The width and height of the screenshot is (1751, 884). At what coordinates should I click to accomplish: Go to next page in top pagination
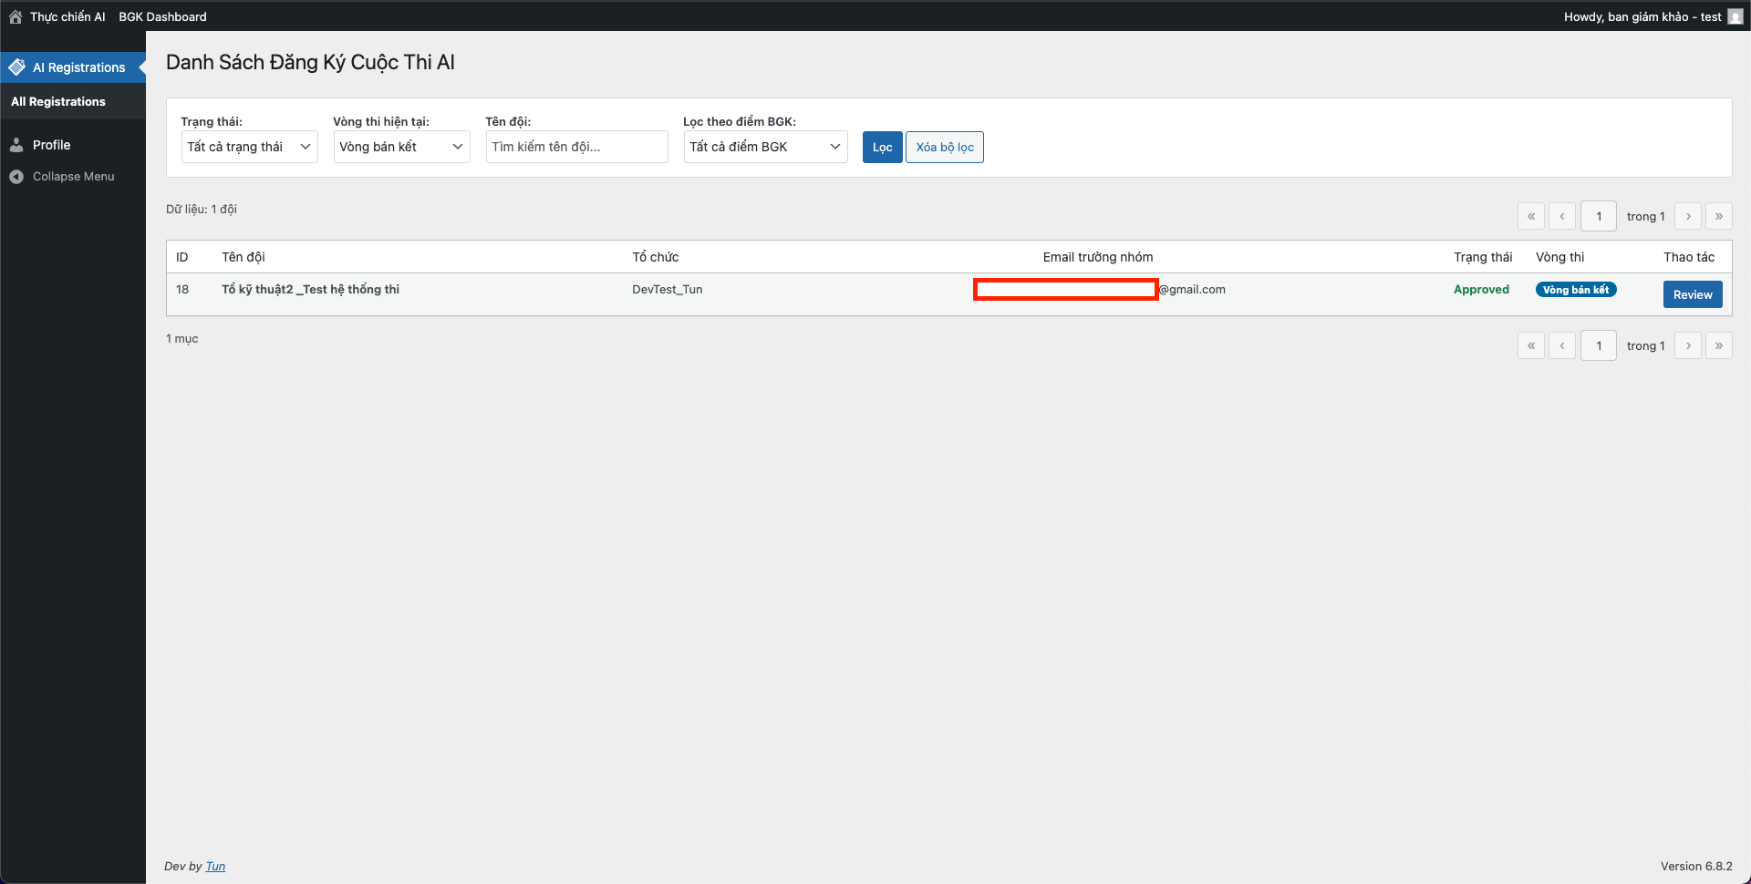click(x=1687, y=216)
